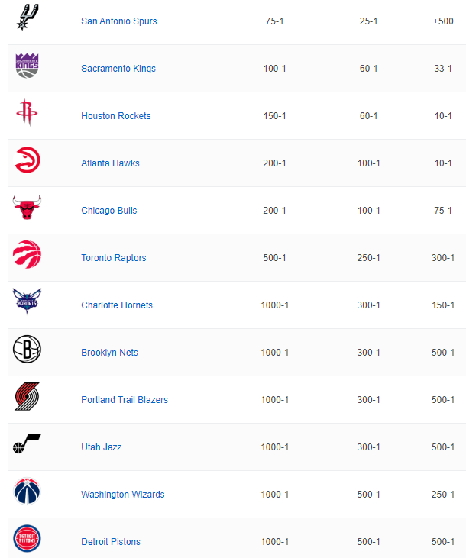Go to the Washington Wizards link
The width and height of the screenshot is (466, 558).
123,495
